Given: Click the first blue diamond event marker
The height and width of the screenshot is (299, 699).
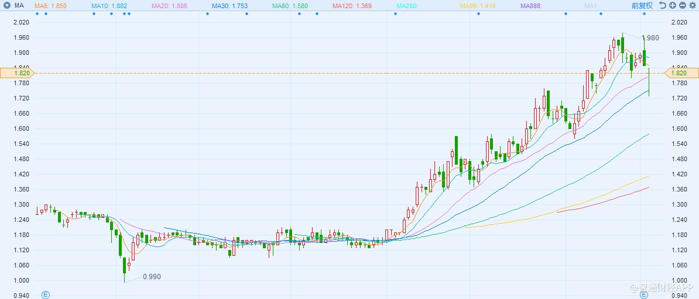Looking at the screenshot, I should click(37, 13).
